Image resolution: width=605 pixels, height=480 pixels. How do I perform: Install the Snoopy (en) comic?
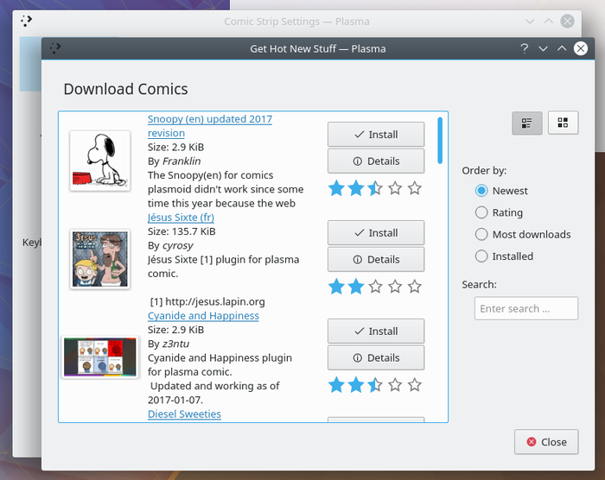click(376, 135)
